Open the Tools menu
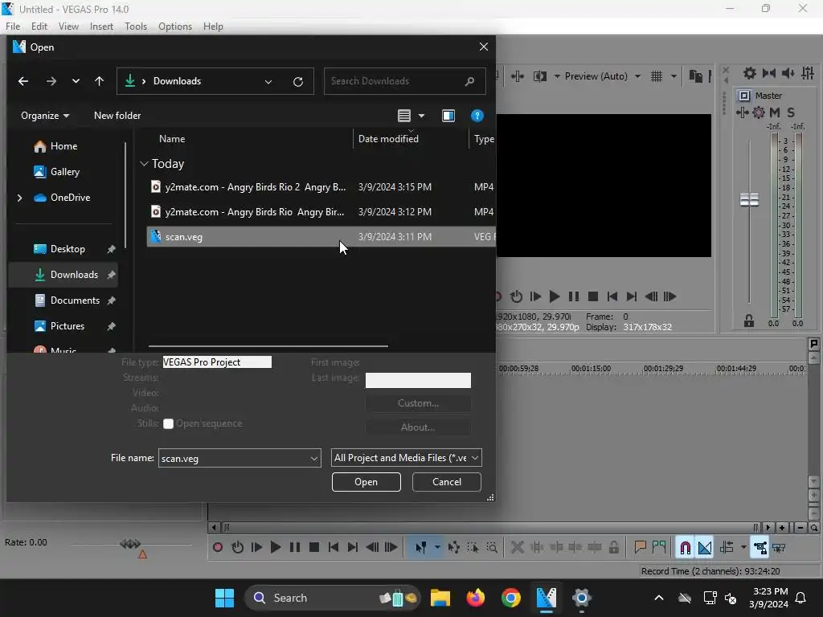Screen dimensions: 823x617 136,27
